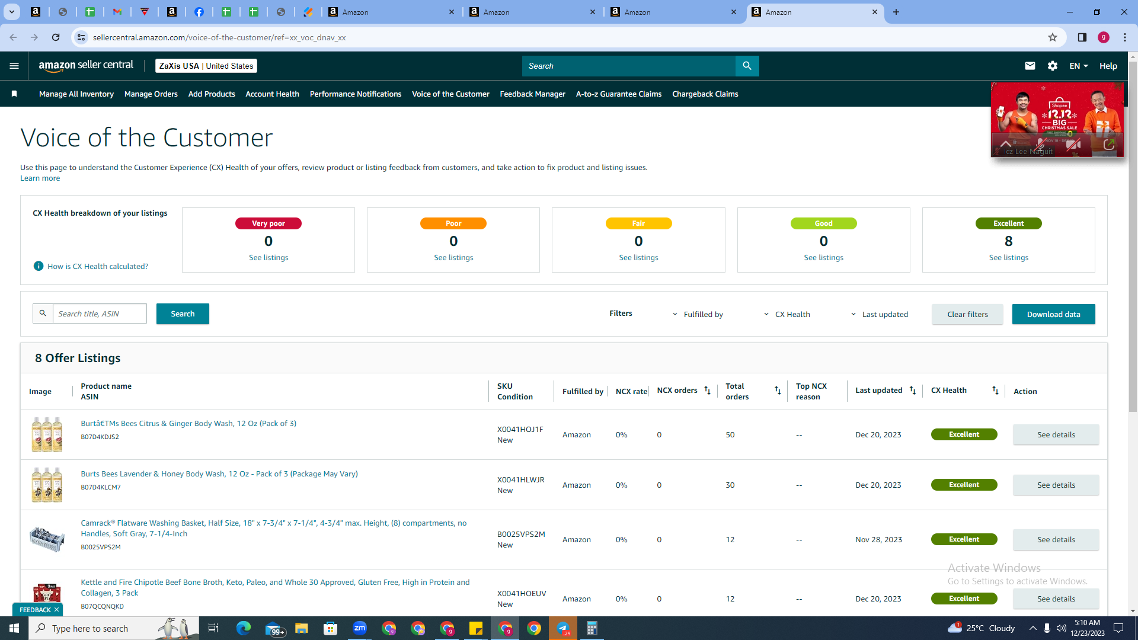
Task: Expand the Last updated filter
Action: (x=879, y=314)
